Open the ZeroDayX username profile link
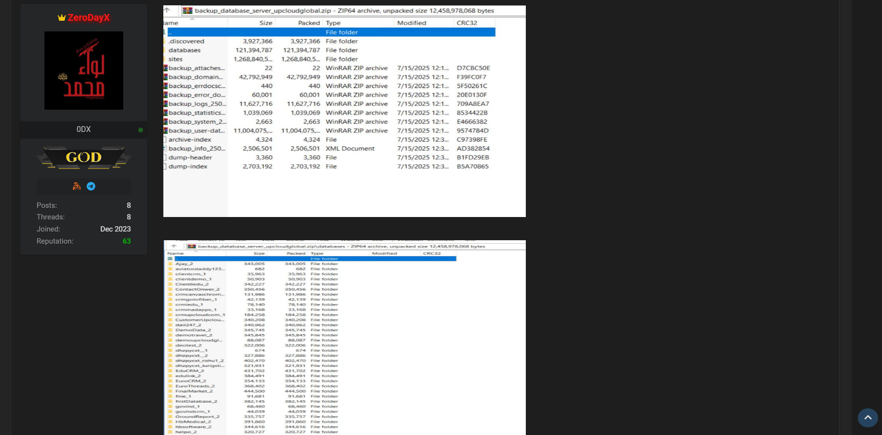This screenshot has height=435, width=882. click(88, 18)
